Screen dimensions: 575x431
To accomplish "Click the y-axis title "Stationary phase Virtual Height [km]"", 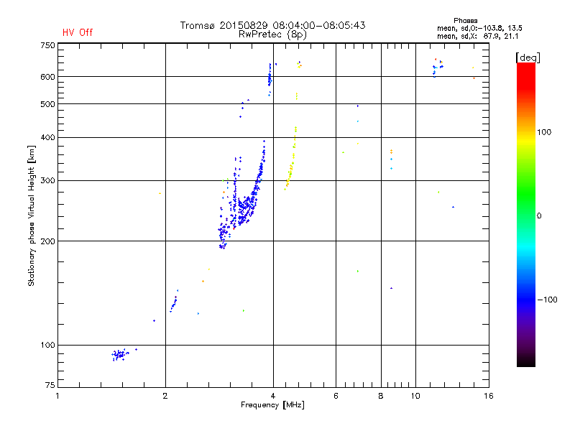I will click(x=32, y=215).
